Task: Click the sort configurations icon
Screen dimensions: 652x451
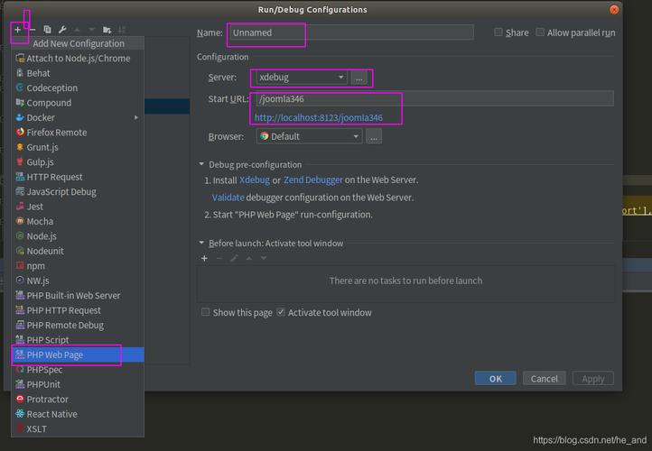Action: [122, 30]
